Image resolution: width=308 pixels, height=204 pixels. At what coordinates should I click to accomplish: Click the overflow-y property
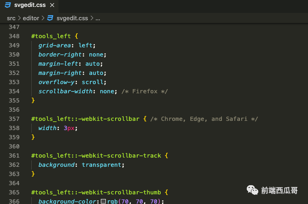pos(56,82)
